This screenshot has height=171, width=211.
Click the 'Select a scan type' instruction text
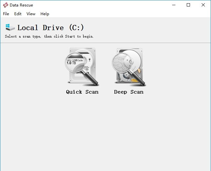click(x=49, y=36)
